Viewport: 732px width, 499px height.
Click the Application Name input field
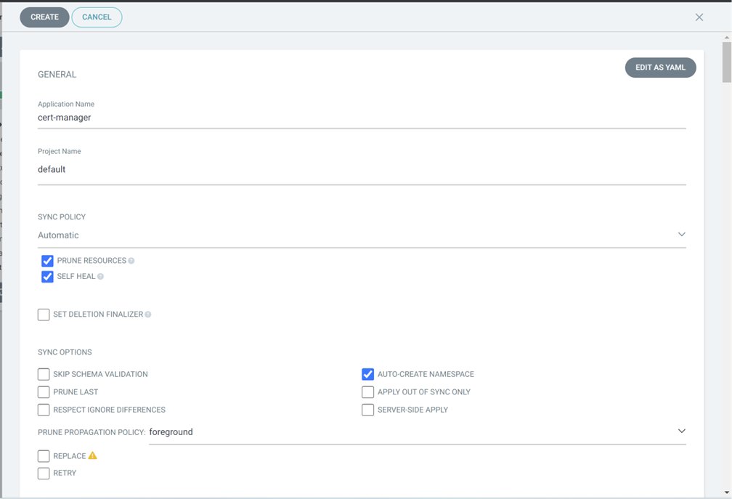tap(361, 118)
